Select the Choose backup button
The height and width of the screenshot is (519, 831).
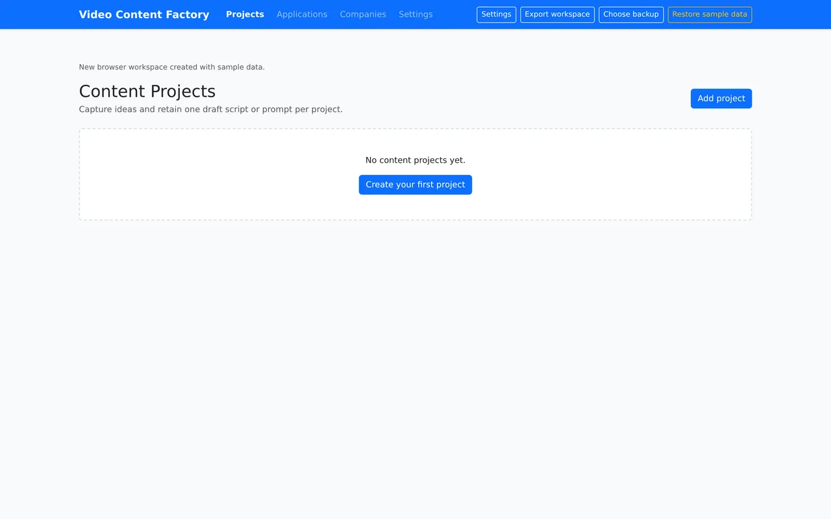click(x=631, y=14)
